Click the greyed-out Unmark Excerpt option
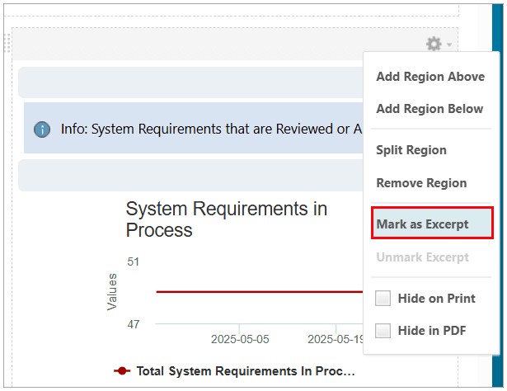Image resolution: width=507 pixels, height=391 pixels. [424, 257]
